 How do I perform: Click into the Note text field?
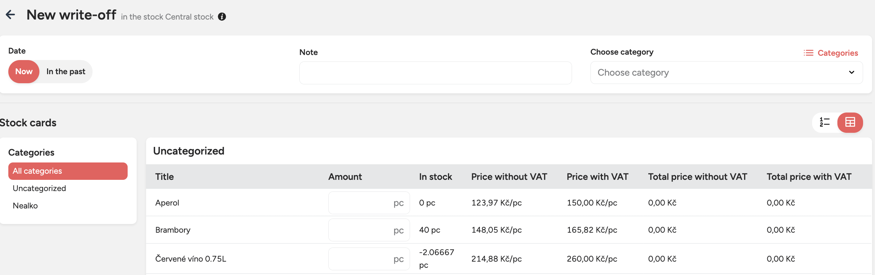(x=435, y=73)
